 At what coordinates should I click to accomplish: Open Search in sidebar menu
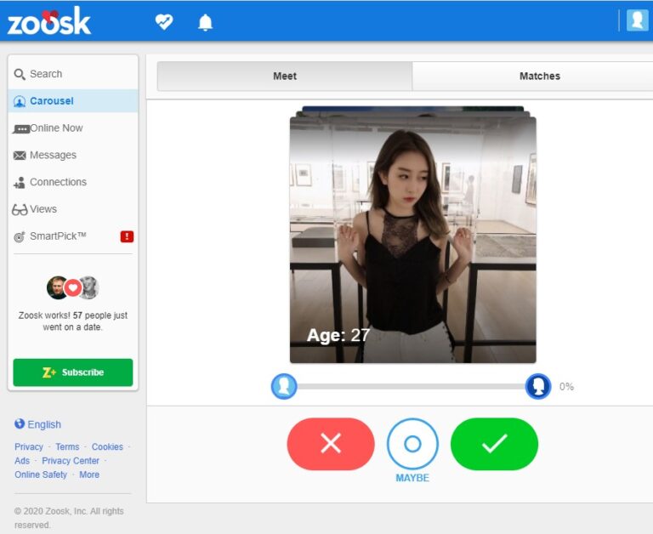[73, 74]
